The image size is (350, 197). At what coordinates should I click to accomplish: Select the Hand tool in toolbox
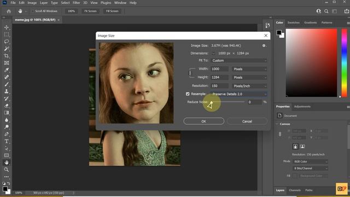[7, 163]
